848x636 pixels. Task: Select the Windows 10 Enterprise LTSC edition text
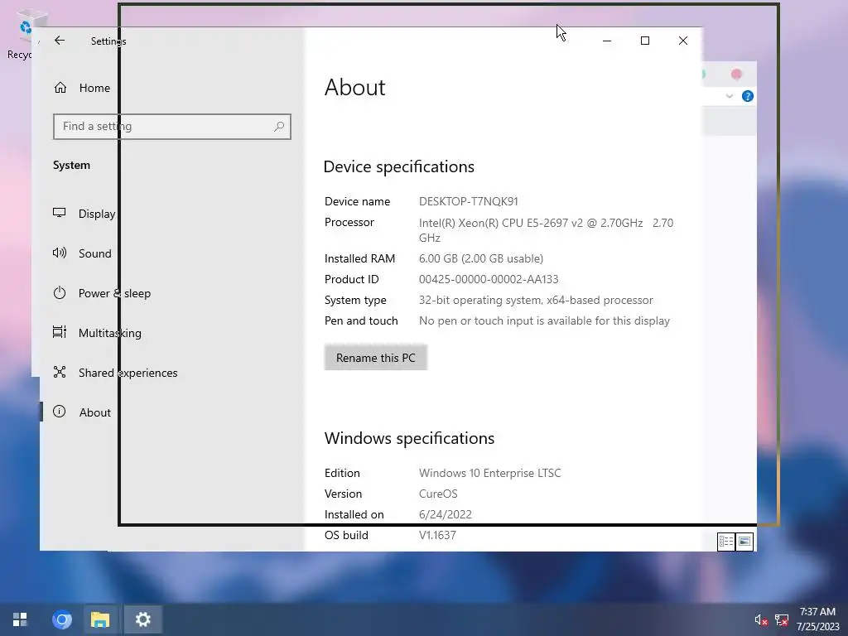pyautogui.click(x=490, y=473)
